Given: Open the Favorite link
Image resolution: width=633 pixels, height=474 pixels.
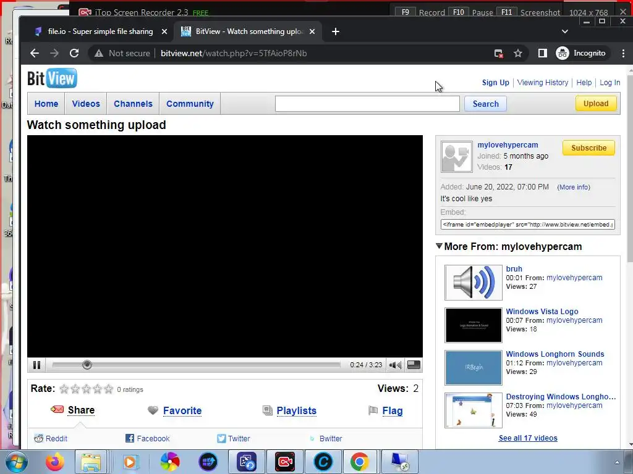Looking at the screenshot, I should (x=182, y=410).
